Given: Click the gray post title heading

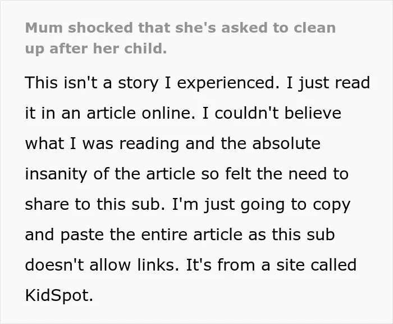Looking at the screenshot, I should point(180,38).
